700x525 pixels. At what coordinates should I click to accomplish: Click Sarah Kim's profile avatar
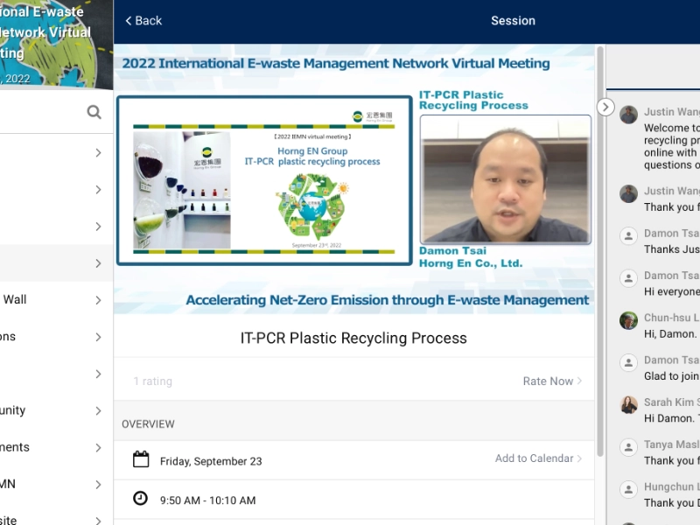click(628, 404)
